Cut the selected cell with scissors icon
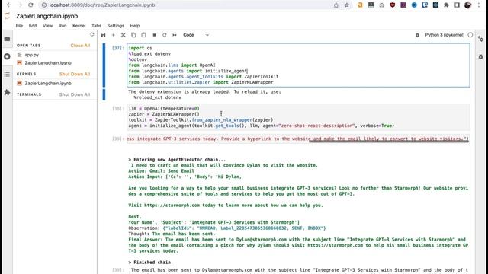 124,35
